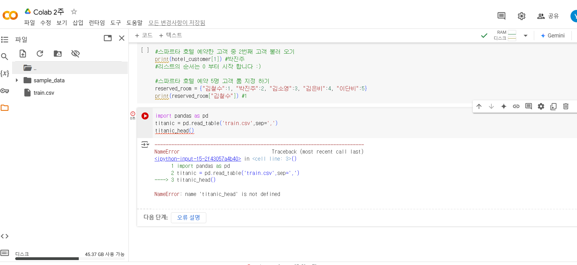Move cell down arrow
This screenshot has width=577, height=265.
491,106
